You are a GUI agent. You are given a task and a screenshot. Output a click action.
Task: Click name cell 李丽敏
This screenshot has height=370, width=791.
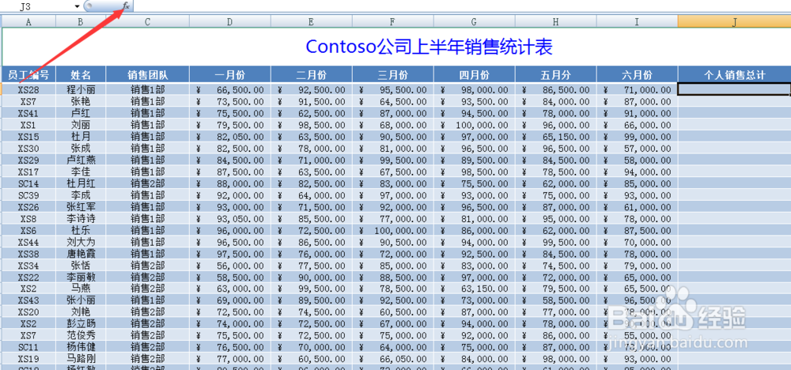click(81, 277)
